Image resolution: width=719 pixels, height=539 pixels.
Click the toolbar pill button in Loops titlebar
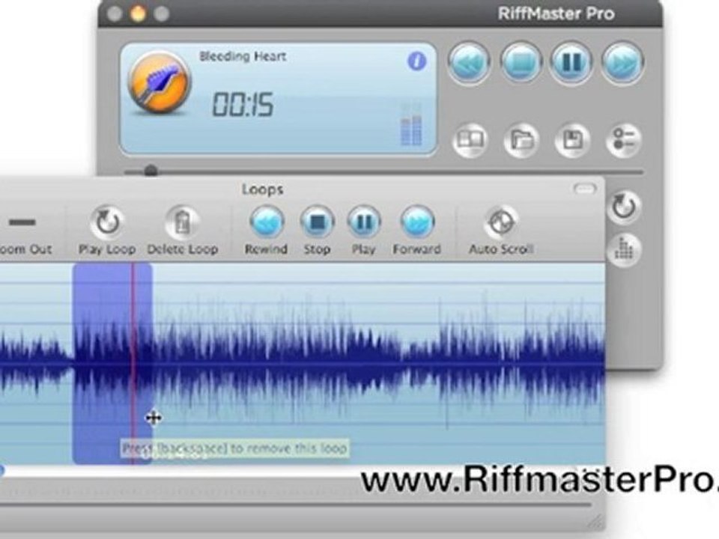pyautogui.click(x=583, y=189)
